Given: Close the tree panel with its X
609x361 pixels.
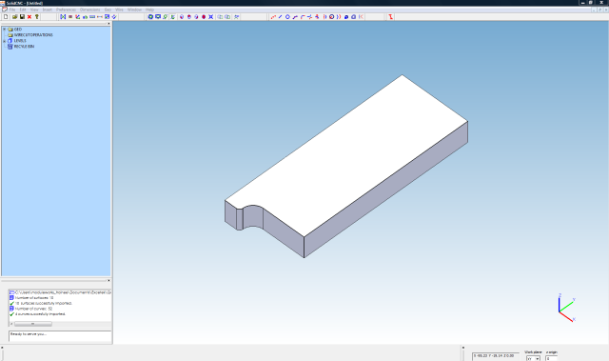Looking at the screenshot, I should pyautogui.click(x=108, y=24).
